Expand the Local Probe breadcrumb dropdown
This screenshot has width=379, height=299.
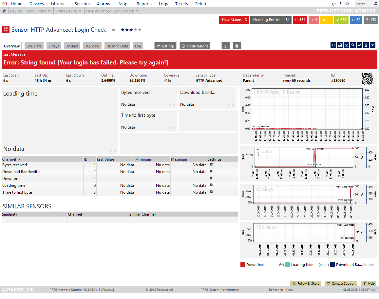[x=49, y=11]
